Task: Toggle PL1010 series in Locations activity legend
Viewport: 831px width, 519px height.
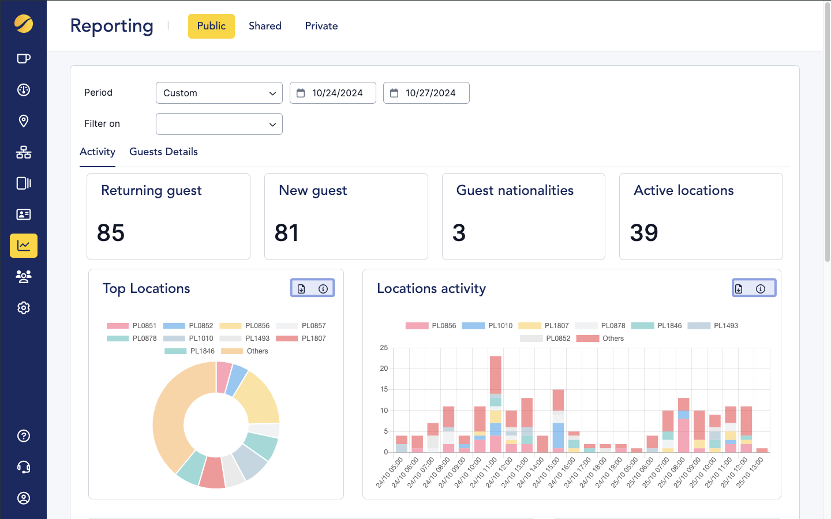Action: tap(487, 326)
